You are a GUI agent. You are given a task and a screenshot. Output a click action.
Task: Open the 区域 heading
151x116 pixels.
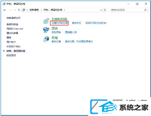[55, 38]
